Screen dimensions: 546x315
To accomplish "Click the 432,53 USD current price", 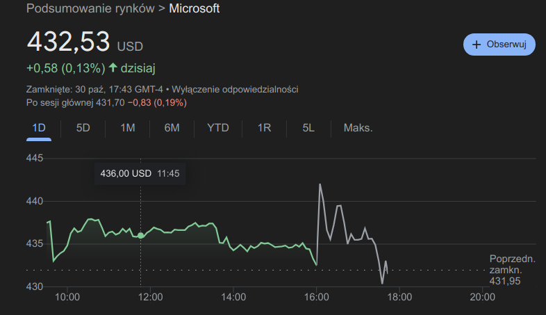I will tap(85, 42).
